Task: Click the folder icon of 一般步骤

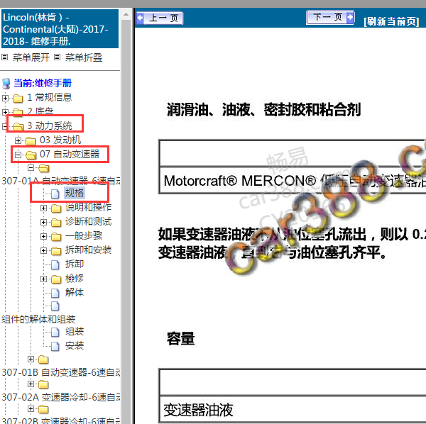Action: [x=56, y=237]
